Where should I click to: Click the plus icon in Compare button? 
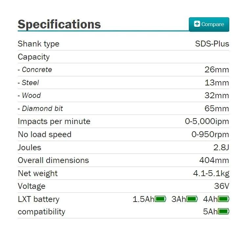coord(197,24)
